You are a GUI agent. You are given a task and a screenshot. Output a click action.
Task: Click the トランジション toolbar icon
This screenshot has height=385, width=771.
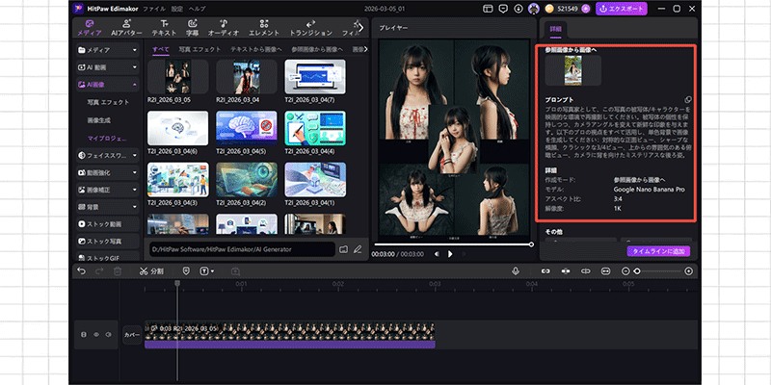(310, 27)
